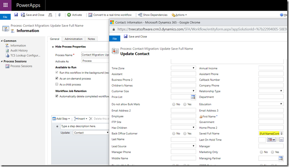
Task: Open the Actions dropdown menu
Action: 179,15
